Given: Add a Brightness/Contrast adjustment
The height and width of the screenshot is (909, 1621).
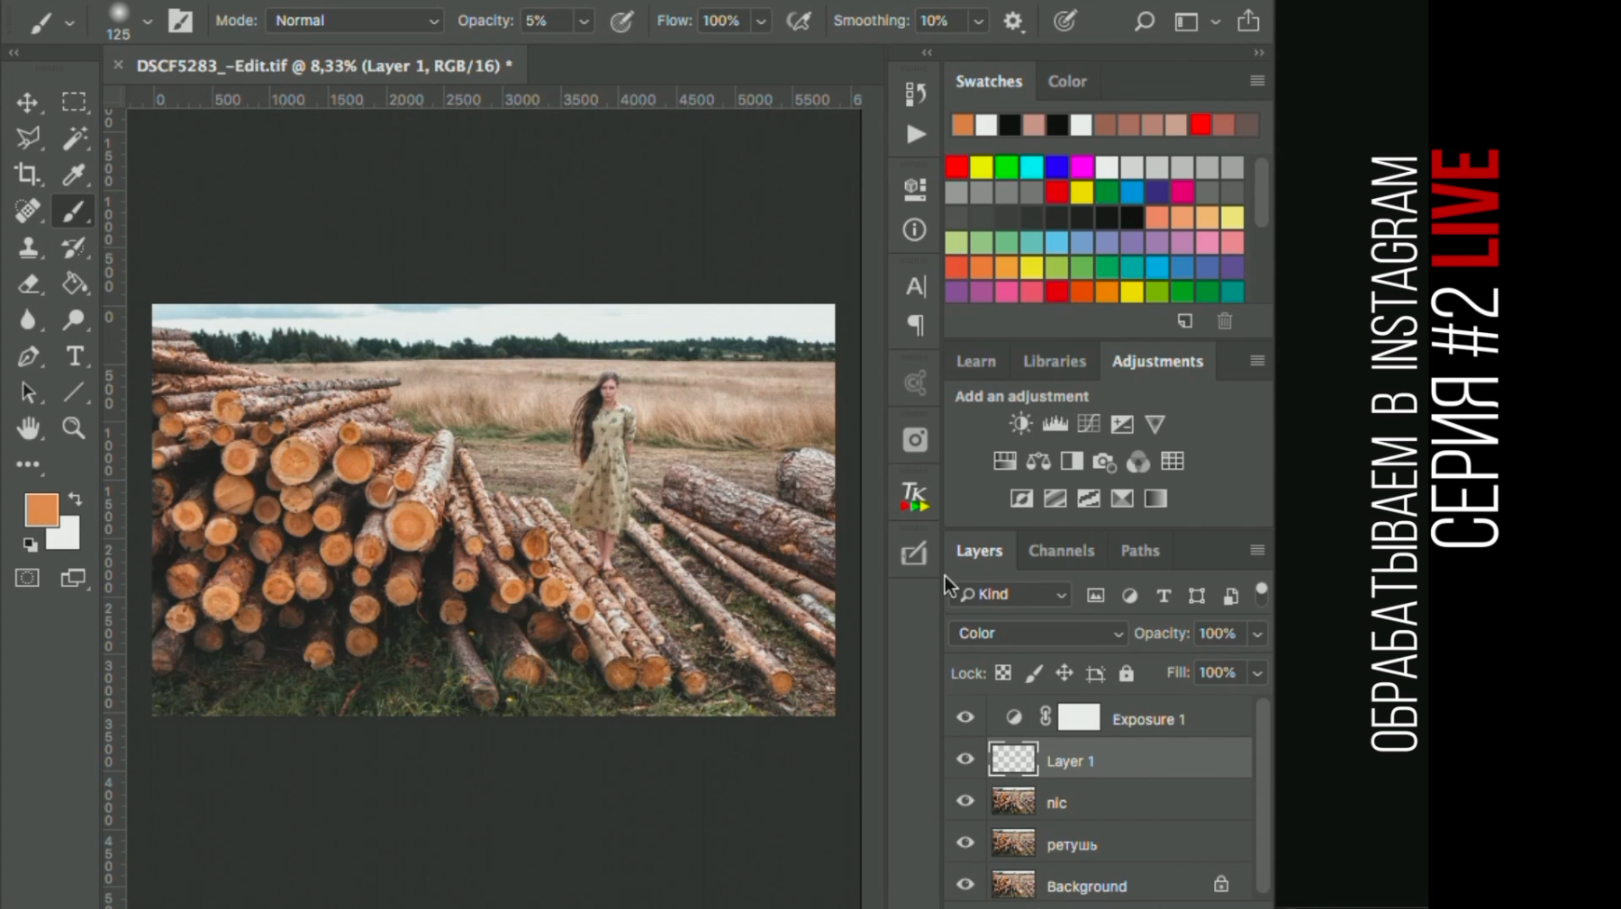Looking at the screenshot, I should point(1020,424).
